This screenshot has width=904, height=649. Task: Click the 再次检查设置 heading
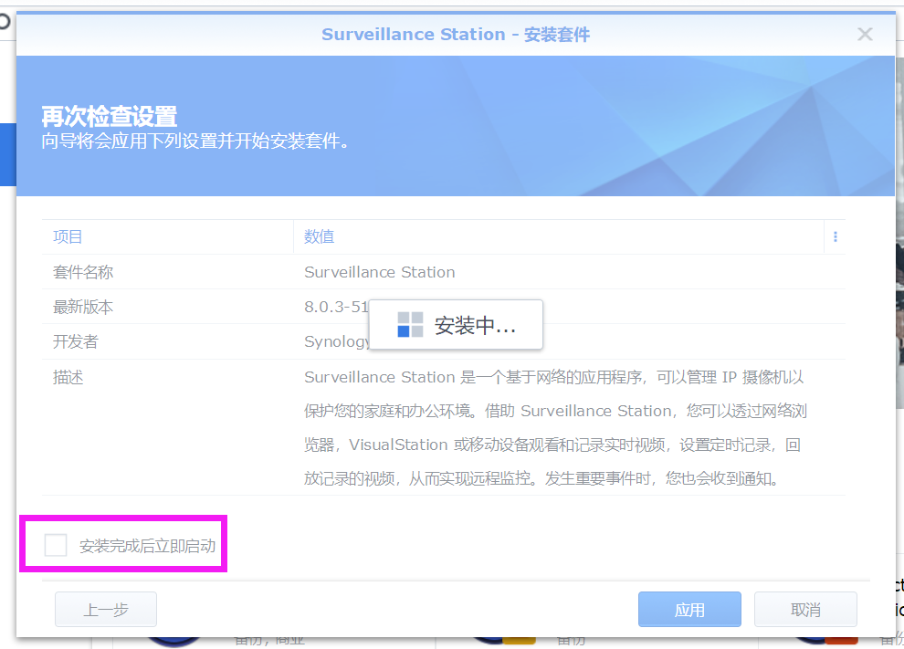109,117
